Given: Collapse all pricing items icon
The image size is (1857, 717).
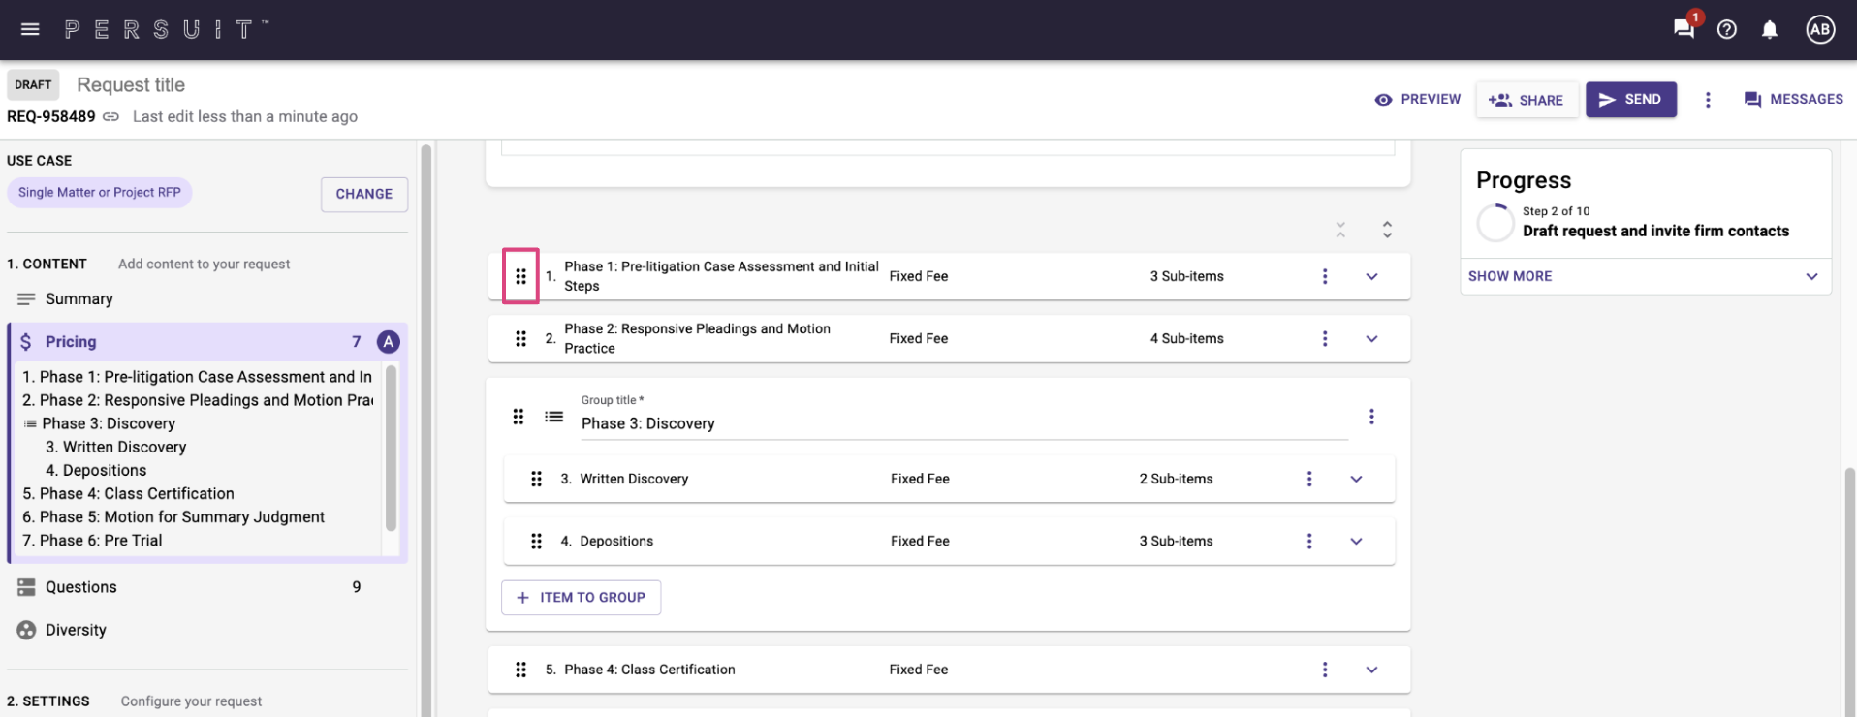Looking at the screenshot, I should click(1340, 230).
